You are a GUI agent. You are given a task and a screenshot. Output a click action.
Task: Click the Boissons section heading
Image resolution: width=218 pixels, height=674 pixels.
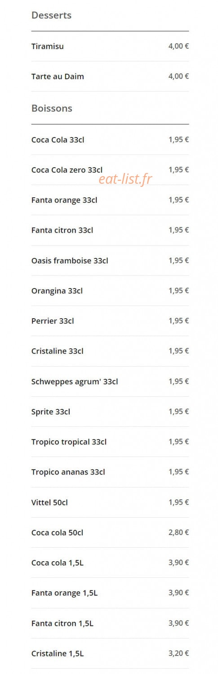coord(52,108)
